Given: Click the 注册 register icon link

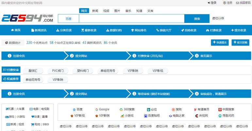Looking at the screenshot, I should tap(227, 3).
